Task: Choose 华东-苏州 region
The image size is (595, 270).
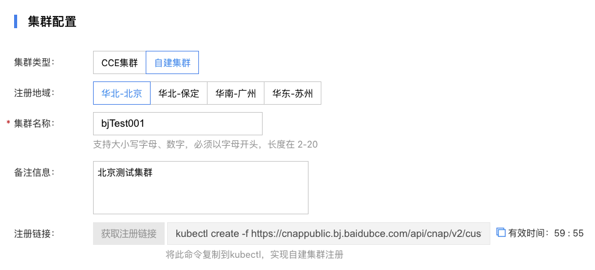Action: [x=293, y=93]
